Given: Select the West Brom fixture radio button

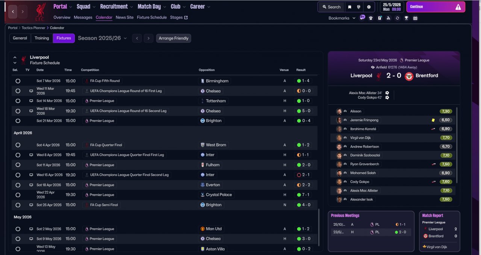Looking at the screenshot, I should (x=18, y=145).
